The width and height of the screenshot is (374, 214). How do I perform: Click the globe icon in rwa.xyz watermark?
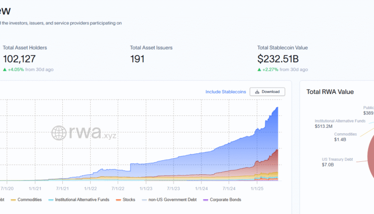click(x=59, y=132)
